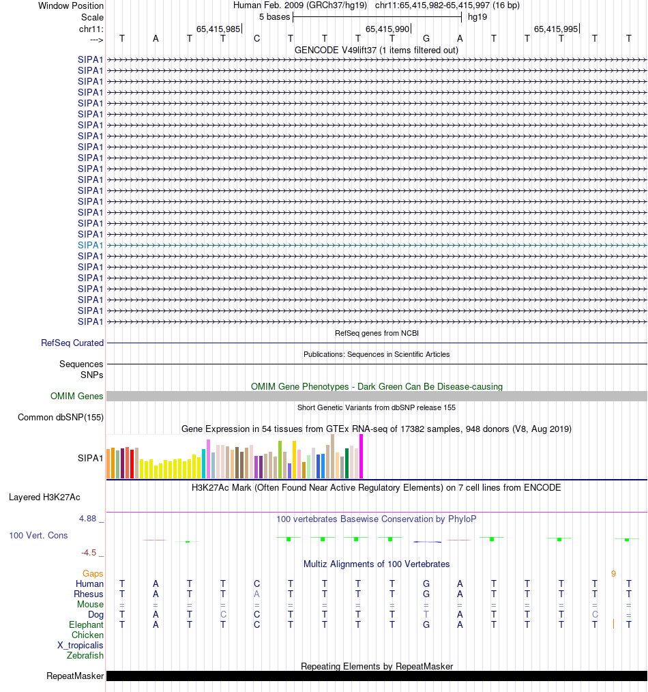Click the Scale label
The height and width of the screenshot is (692, 648).
tap(92, 17)
